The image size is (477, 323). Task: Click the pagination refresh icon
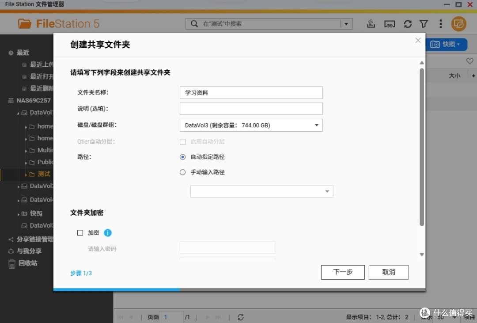pos(240,317)
